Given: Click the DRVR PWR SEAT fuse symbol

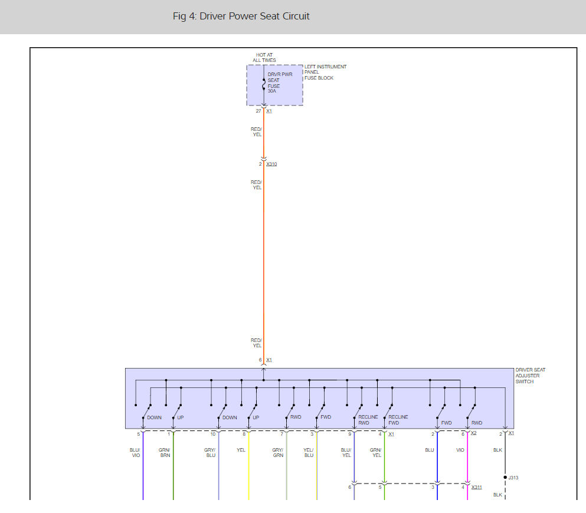Looking at the screenshot, I should (264, 84).
